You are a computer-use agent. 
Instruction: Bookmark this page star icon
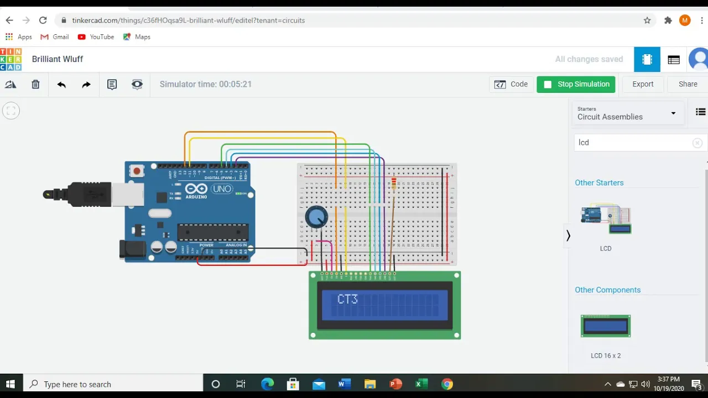click(x=647, y=20)
